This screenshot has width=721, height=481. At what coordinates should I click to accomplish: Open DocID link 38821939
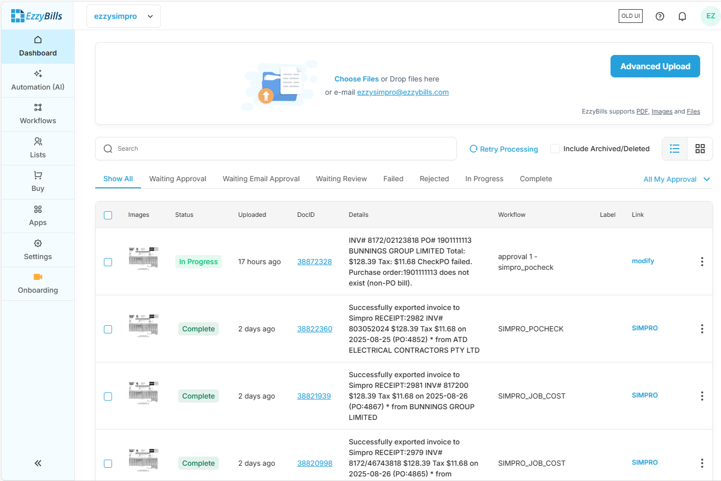[x=314, y=396]
